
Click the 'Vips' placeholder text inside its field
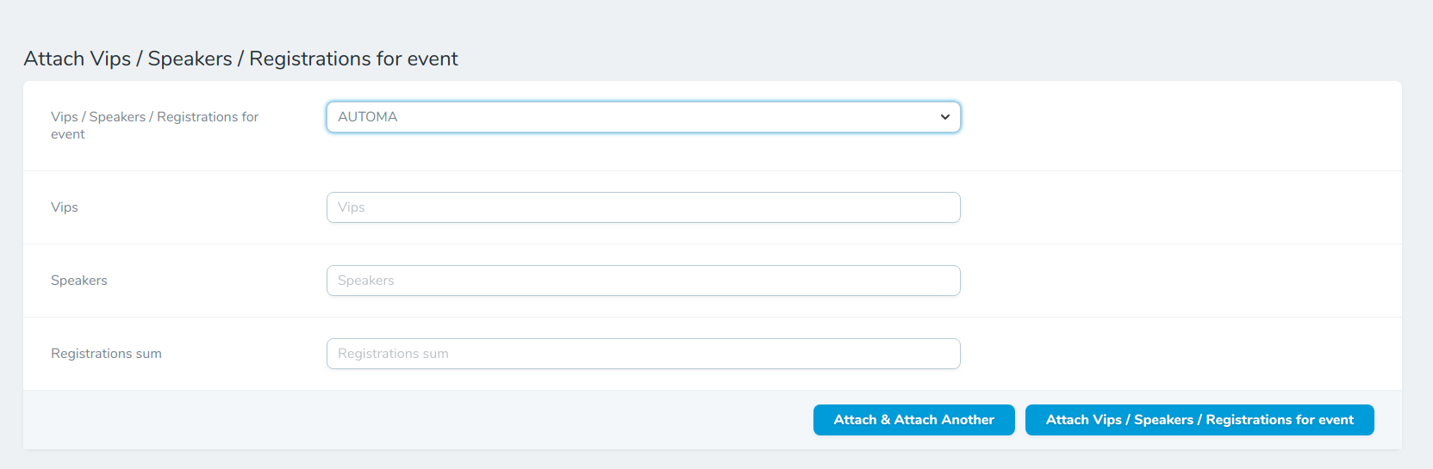click(x=352, y=207)
